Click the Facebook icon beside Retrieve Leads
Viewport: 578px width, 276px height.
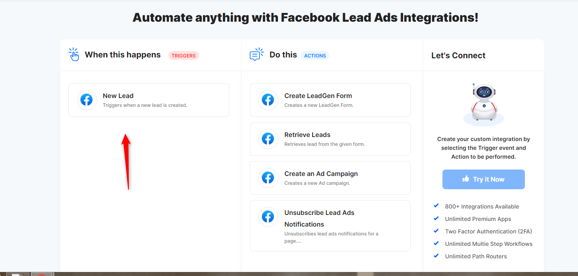pos(268,139)
